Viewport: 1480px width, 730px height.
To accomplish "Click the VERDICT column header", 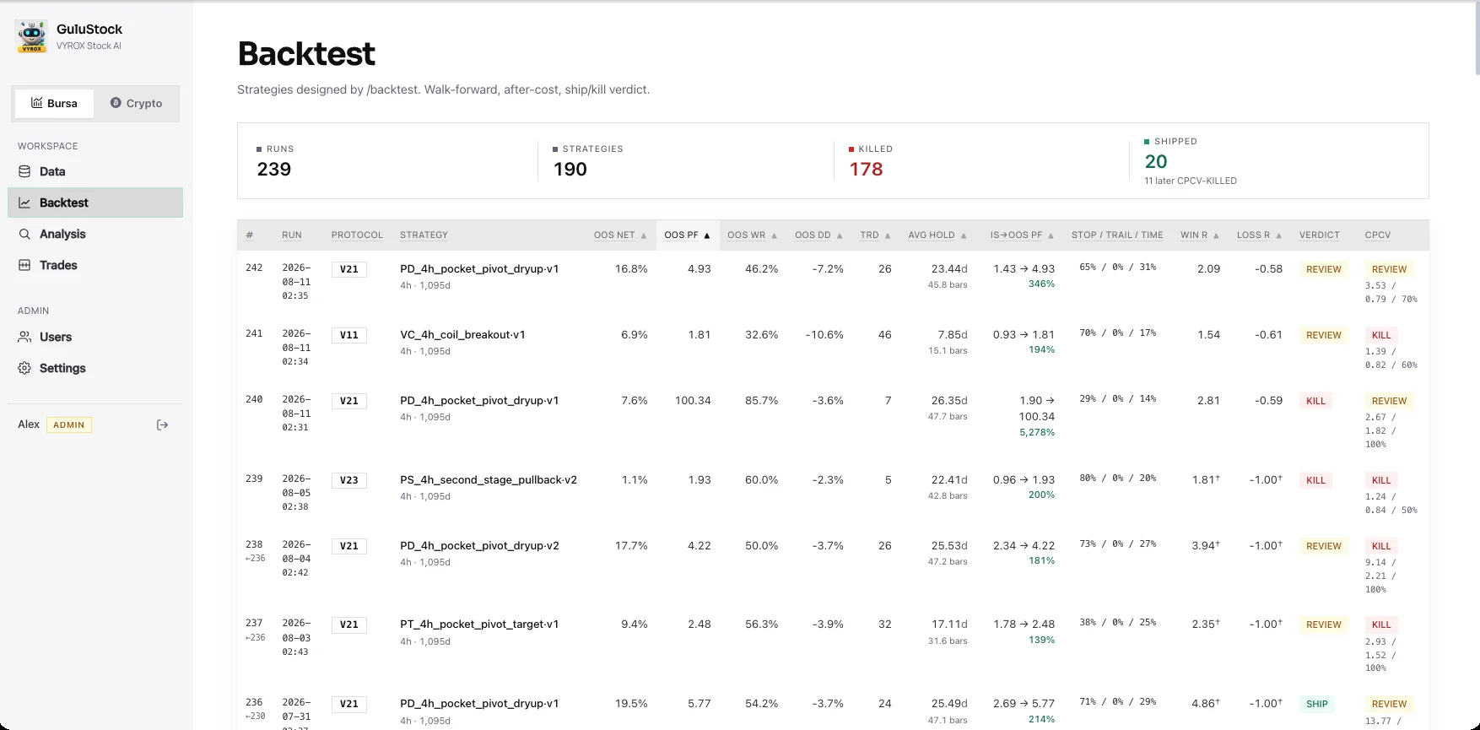I will coord(1320,235).
